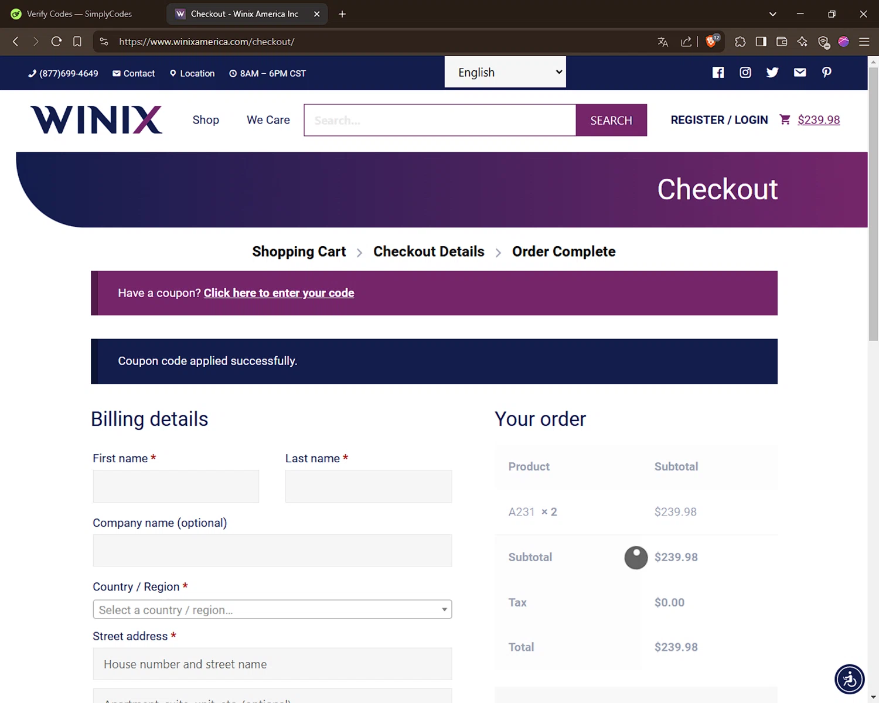Open the browser profile avatar

coord(844,42)
